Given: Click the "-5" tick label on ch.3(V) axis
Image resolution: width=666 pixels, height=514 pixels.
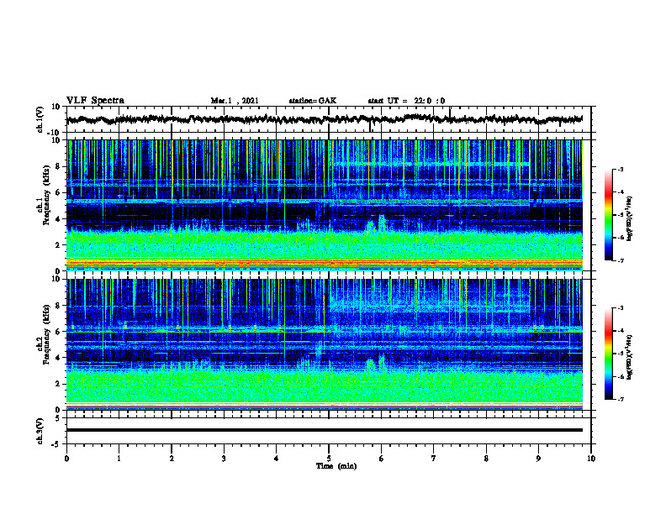Looking at the screenshot, I should click(x=57, y=444).
